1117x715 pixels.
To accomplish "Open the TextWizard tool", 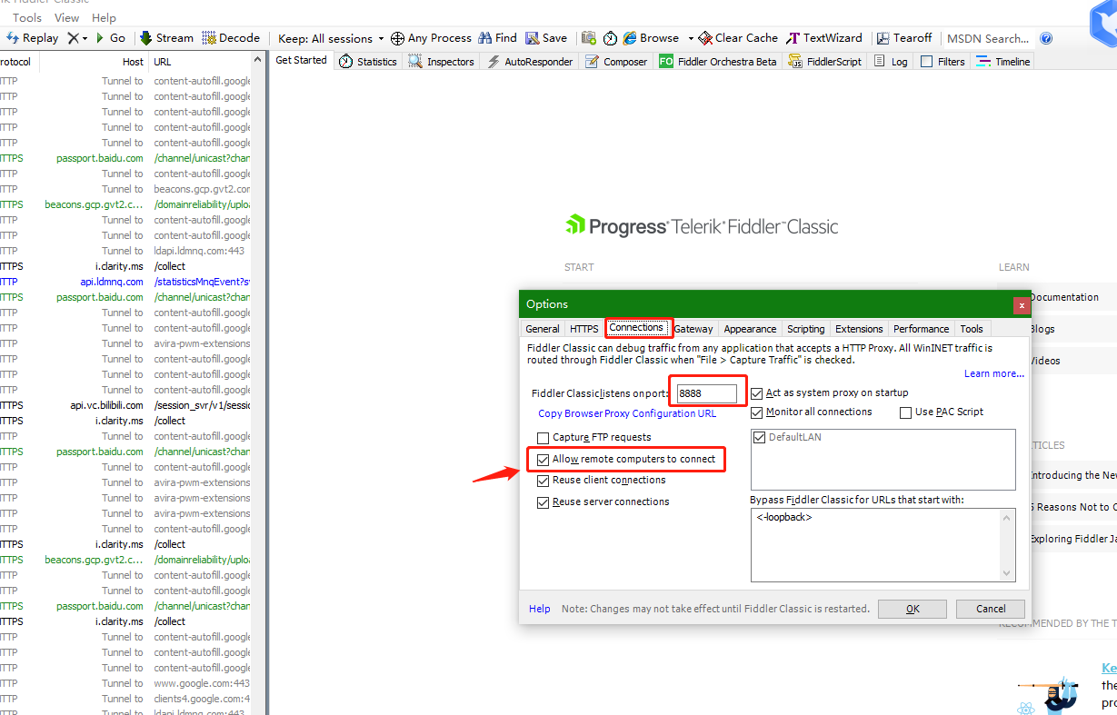I will (824, 38).
